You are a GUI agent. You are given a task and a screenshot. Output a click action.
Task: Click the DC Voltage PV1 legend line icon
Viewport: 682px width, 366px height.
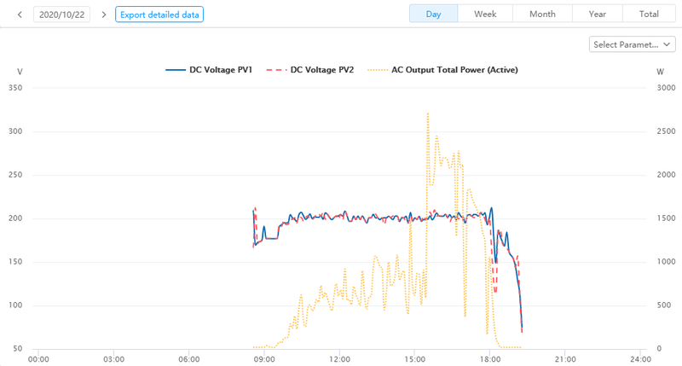[x=176, y=70]
